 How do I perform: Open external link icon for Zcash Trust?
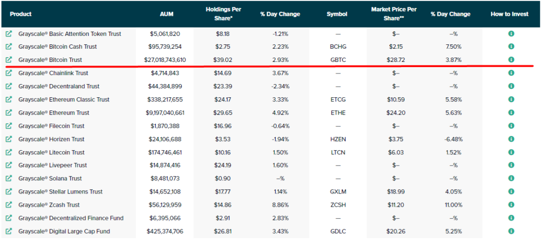pos(9,205)
